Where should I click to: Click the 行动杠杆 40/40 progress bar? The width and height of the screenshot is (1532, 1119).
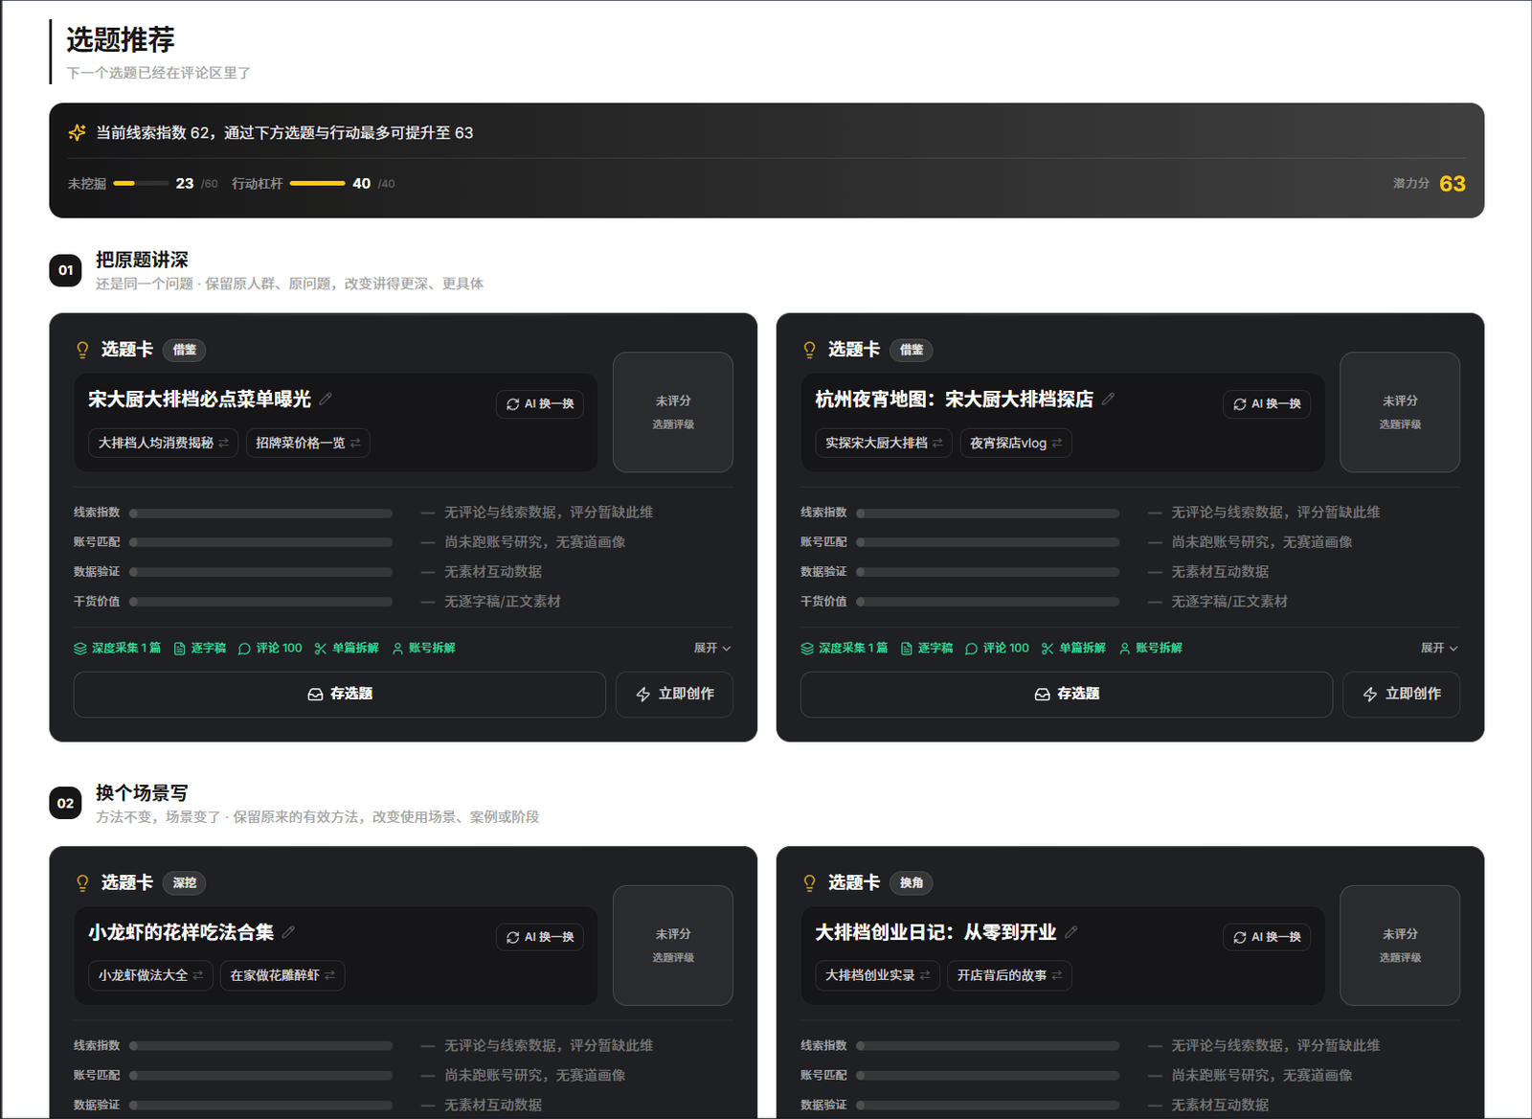(x=317, y=183)
